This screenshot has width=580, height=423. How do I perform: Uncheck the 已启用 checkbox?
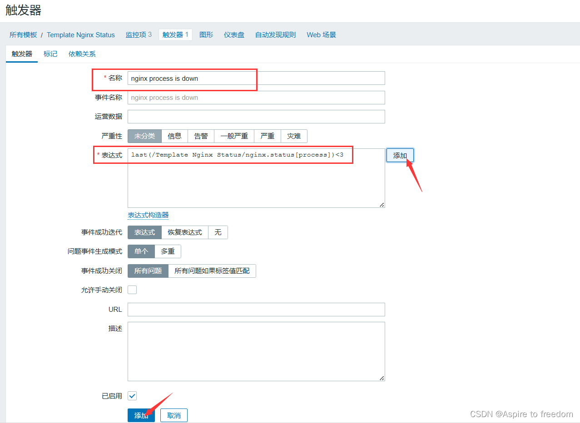132,396
